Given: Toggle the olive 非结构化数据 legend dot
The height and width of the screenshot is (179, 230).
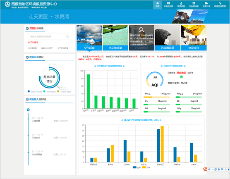Looking at the screenshot, I should tap(58, 91).
